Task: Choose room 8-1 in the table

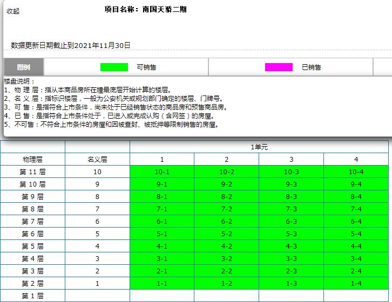Action: (162, 197)
